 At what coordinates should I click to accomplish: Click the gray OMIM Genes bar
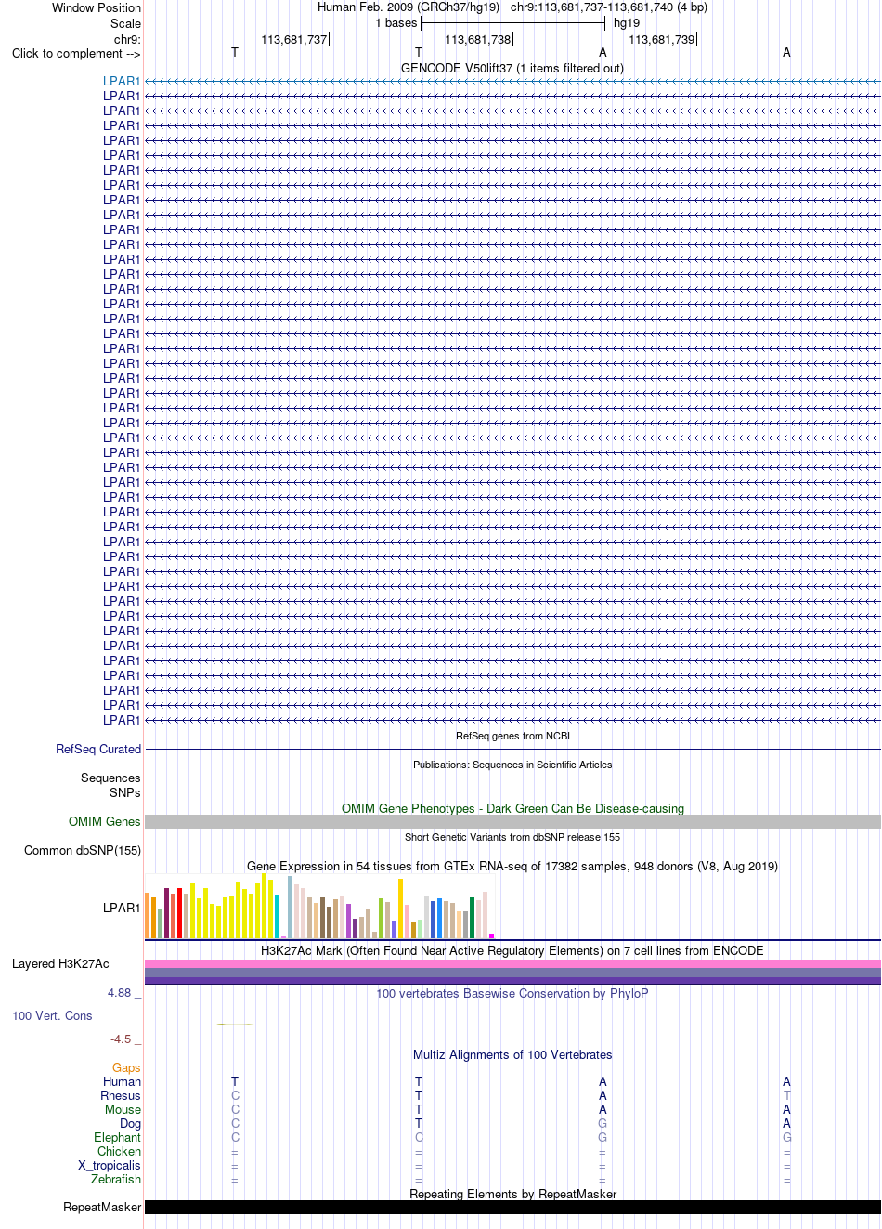512,821
